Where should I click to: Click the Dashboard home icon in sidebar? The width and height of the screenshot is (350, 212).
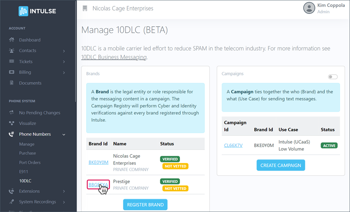(11, 40)
